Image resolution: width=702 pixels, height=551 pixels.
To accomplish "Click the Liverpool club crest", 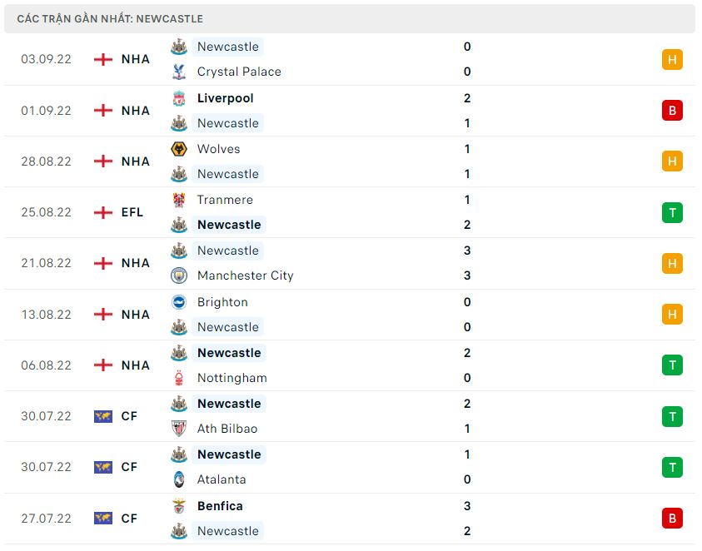I will tap(178, 98).
